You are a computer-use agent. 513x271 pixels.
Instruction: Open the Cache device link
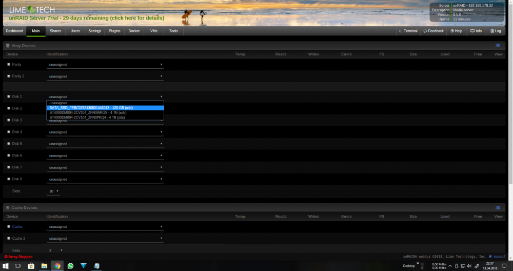pos(17,226)
